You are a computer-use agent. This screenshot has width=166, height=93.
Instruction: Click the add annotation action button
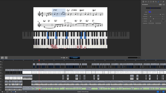click(160, 5)
